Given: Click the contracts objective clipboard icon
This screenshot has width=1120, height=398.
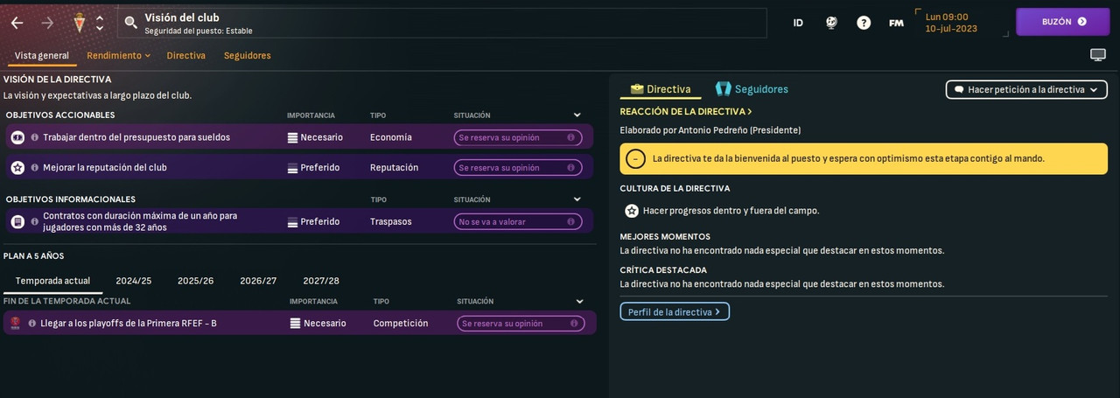Looking at the screenshot, I should coord(17,221).
